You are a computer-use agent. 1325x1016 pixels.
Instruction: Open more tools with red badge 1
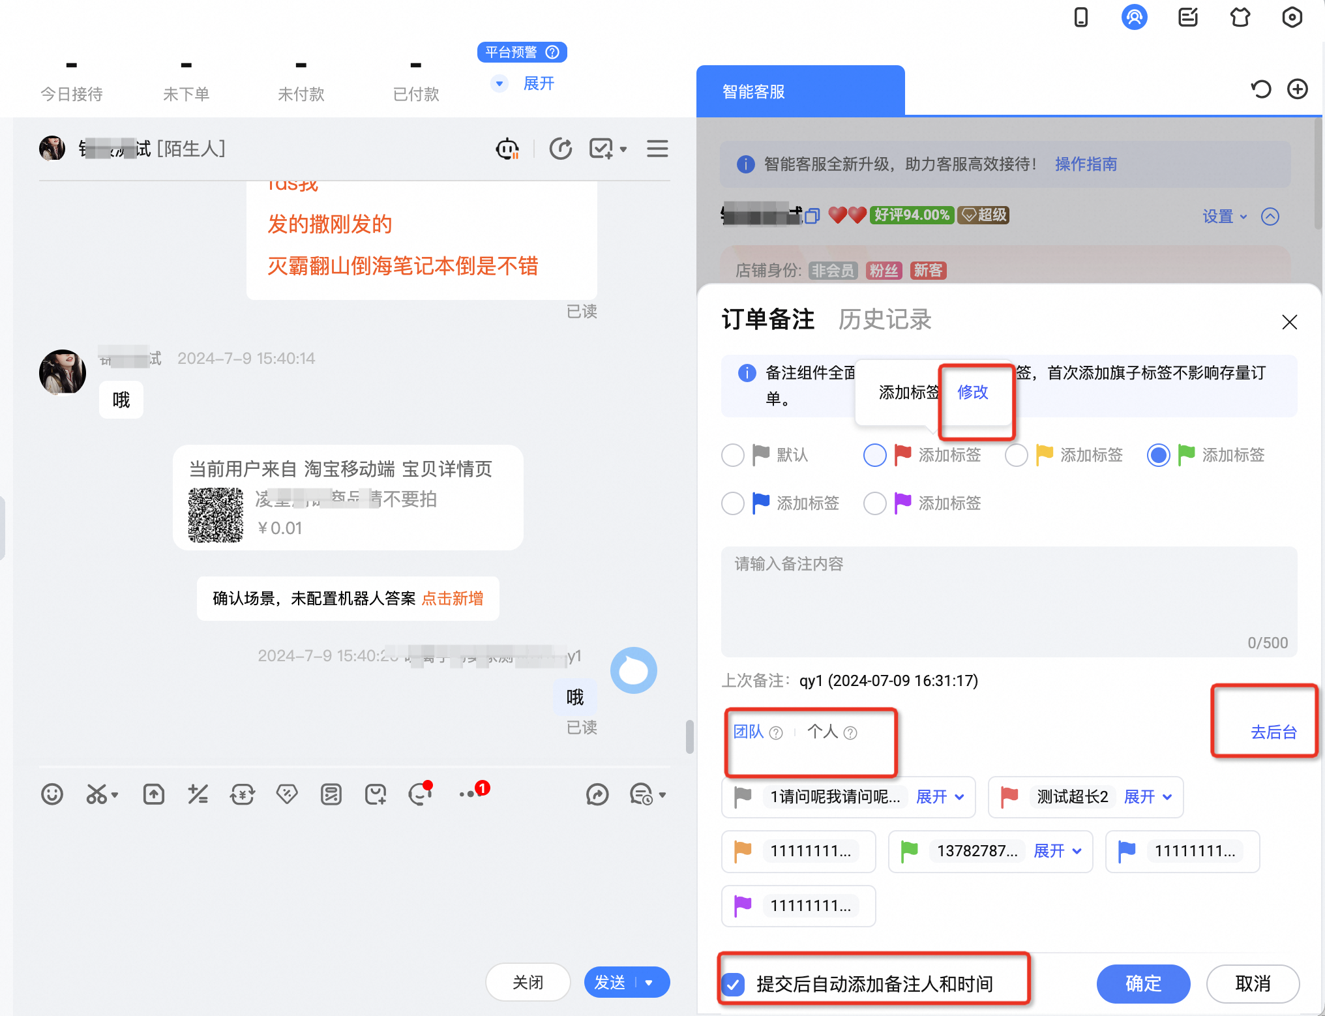coord(473,791)
